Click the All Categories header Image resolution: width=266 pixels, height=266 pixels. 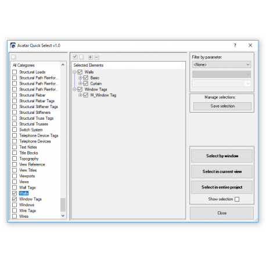pyautogui.click(x=24, y=65)
